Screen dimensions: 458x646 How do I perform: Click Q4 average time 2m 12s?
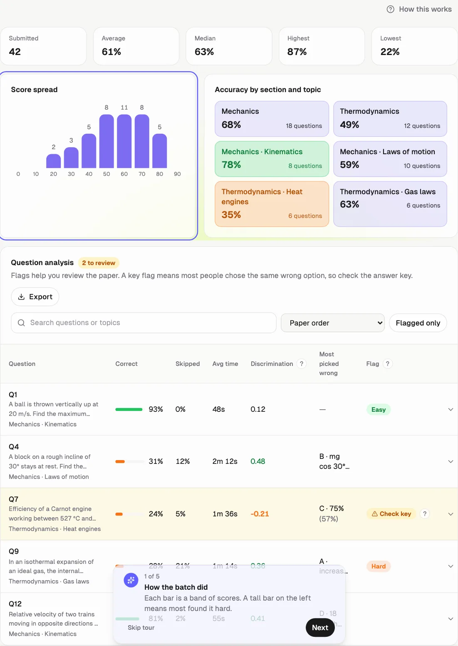225,461
